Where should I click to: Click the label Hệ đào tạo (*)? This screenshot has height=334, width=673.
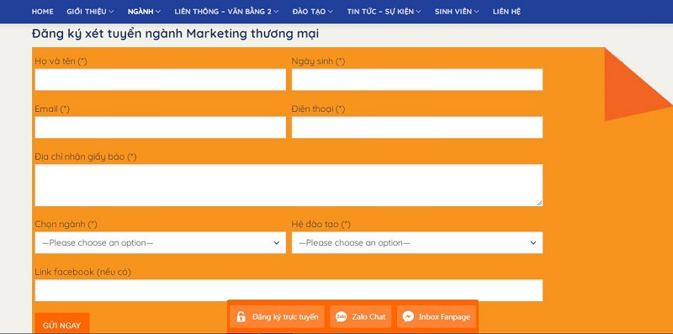coord(321,224)
